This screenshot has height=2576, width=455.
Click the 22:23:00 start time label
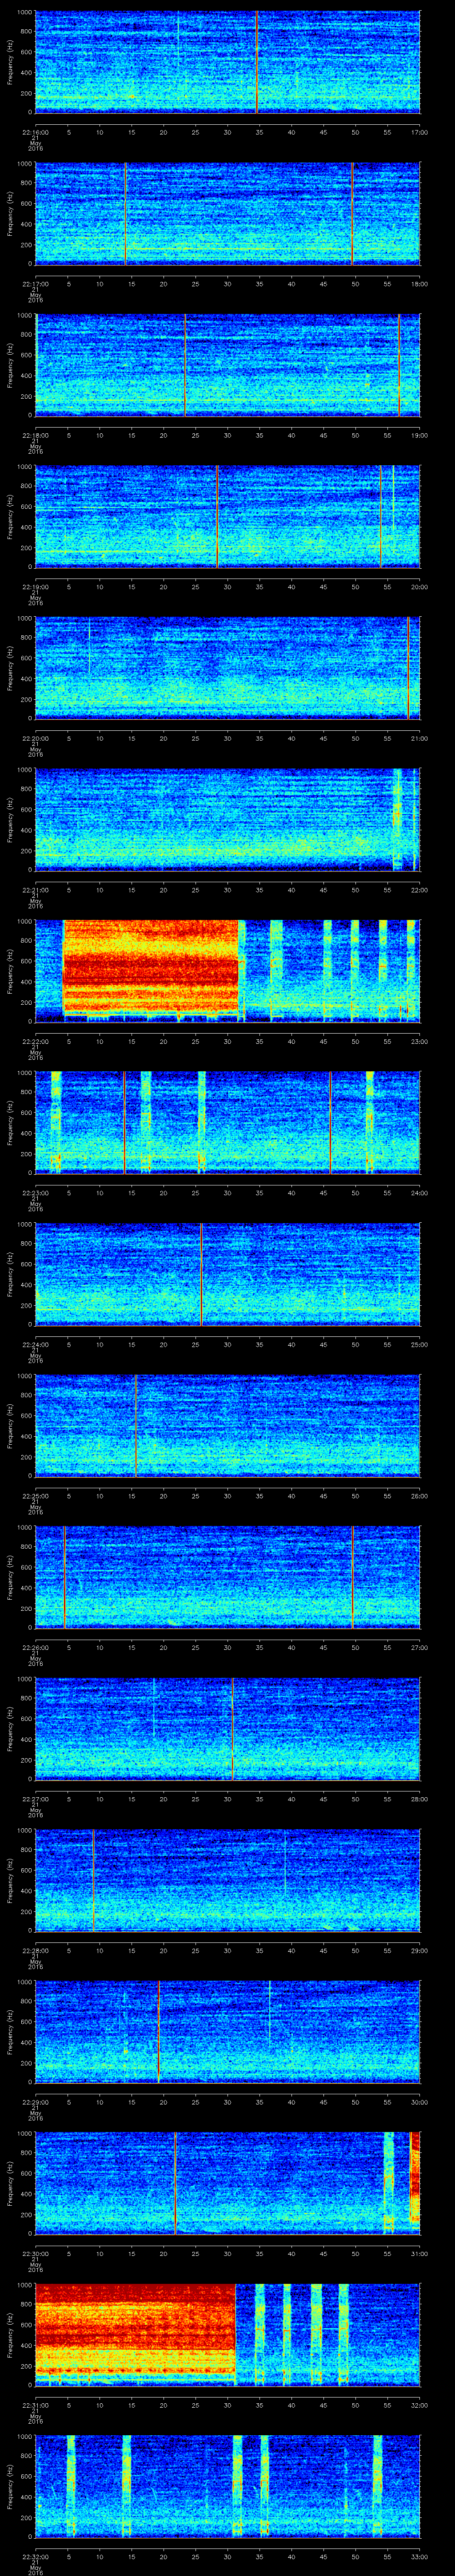36,1193
